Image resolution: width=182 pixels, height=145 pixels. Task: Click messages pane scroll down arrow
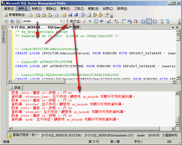[177, 124]
